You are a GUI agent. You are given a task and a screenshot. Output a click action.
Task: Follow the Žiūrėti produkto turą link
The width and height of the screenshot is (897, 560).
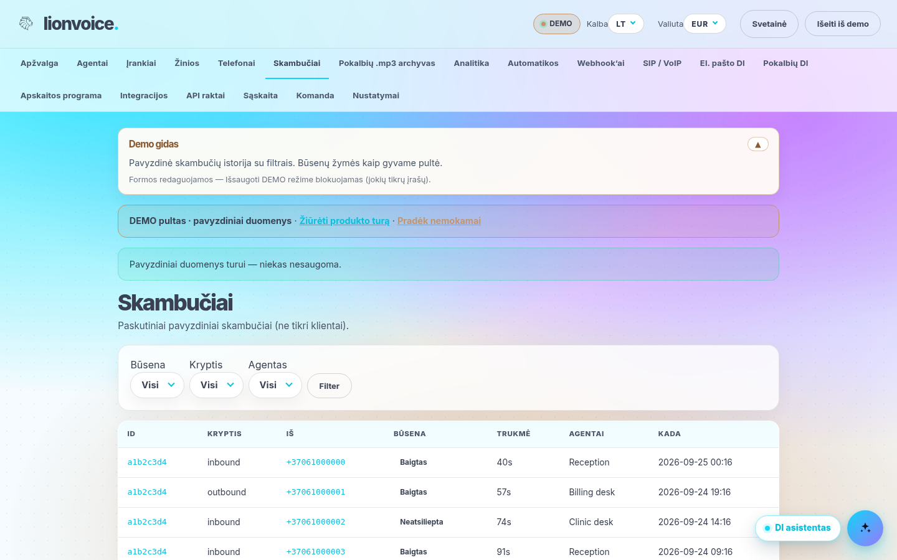tap(344, 221)
